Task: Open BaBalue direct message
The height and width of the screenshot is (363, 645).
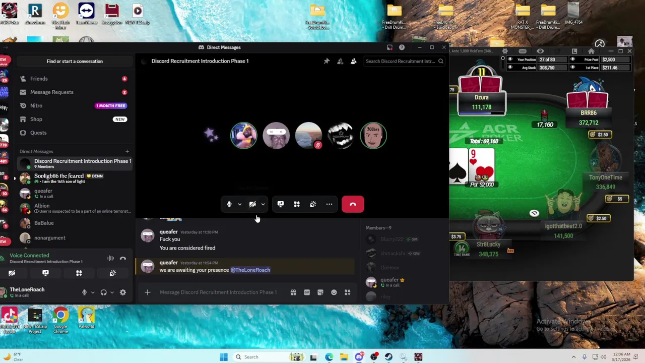Action: 75,223
